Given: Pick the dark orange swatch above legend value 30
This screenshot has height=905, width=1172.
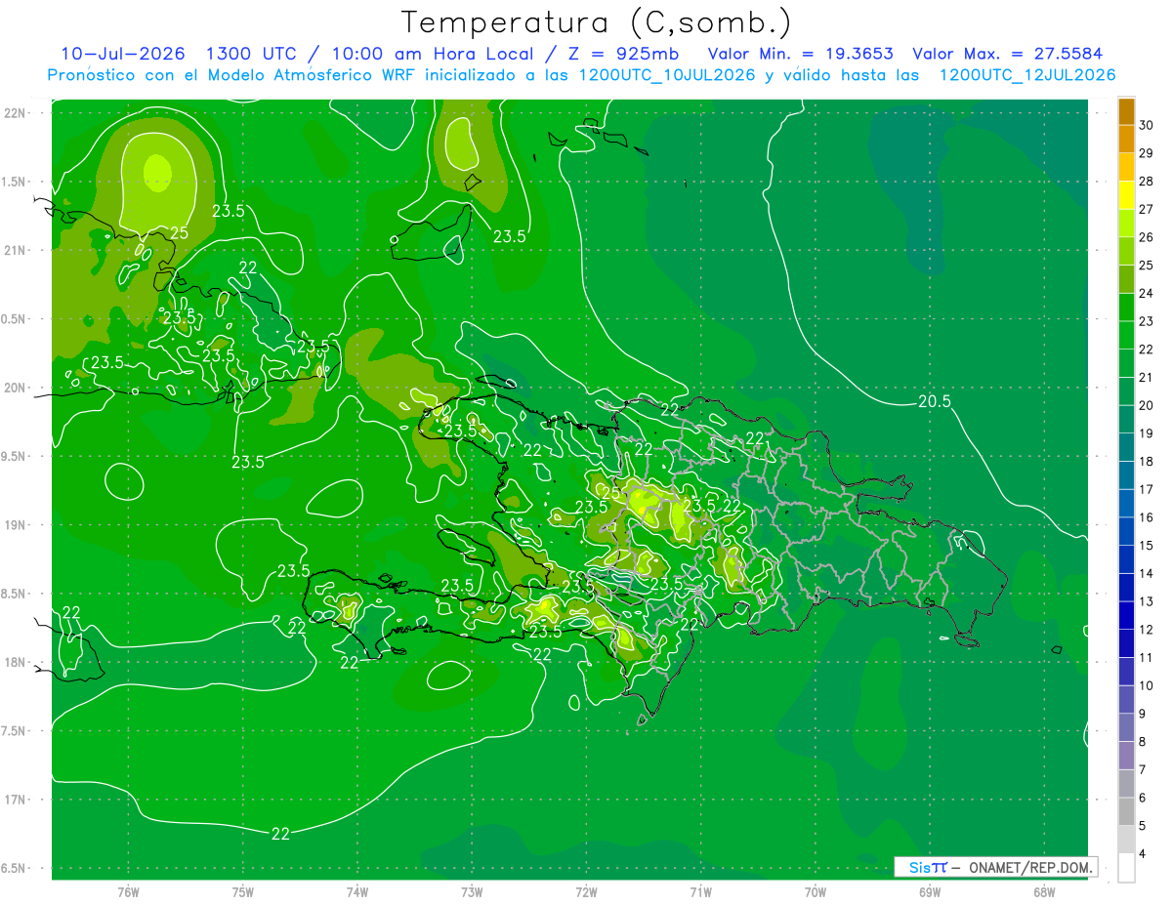Looking at the screenshot, I should coord(1126,112).
